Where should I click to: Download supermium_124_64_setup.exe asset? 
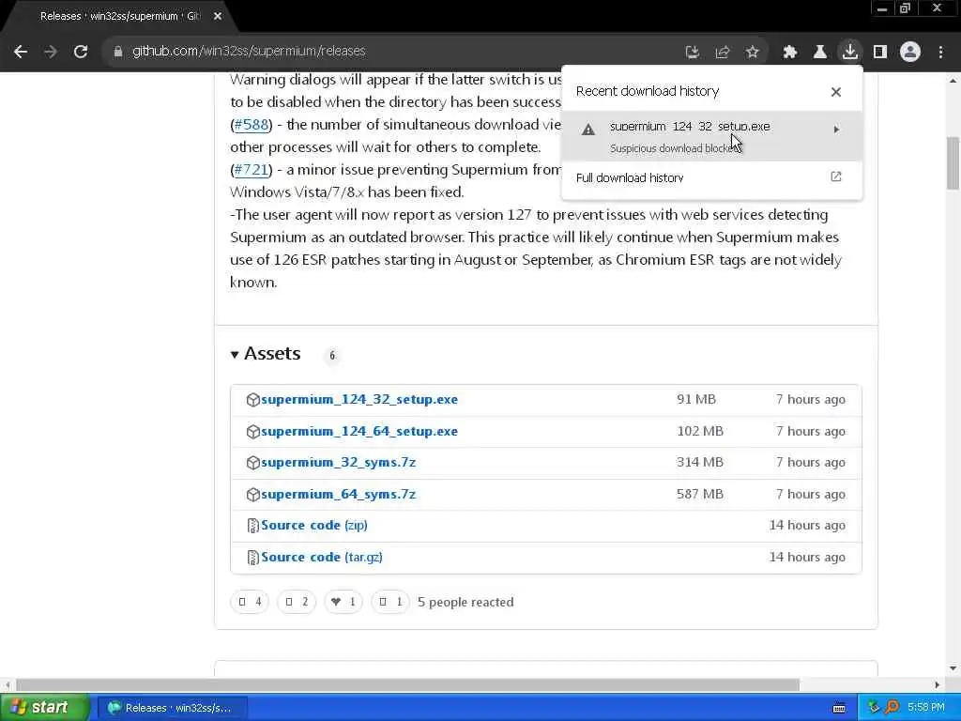click(x=359, y=432)
